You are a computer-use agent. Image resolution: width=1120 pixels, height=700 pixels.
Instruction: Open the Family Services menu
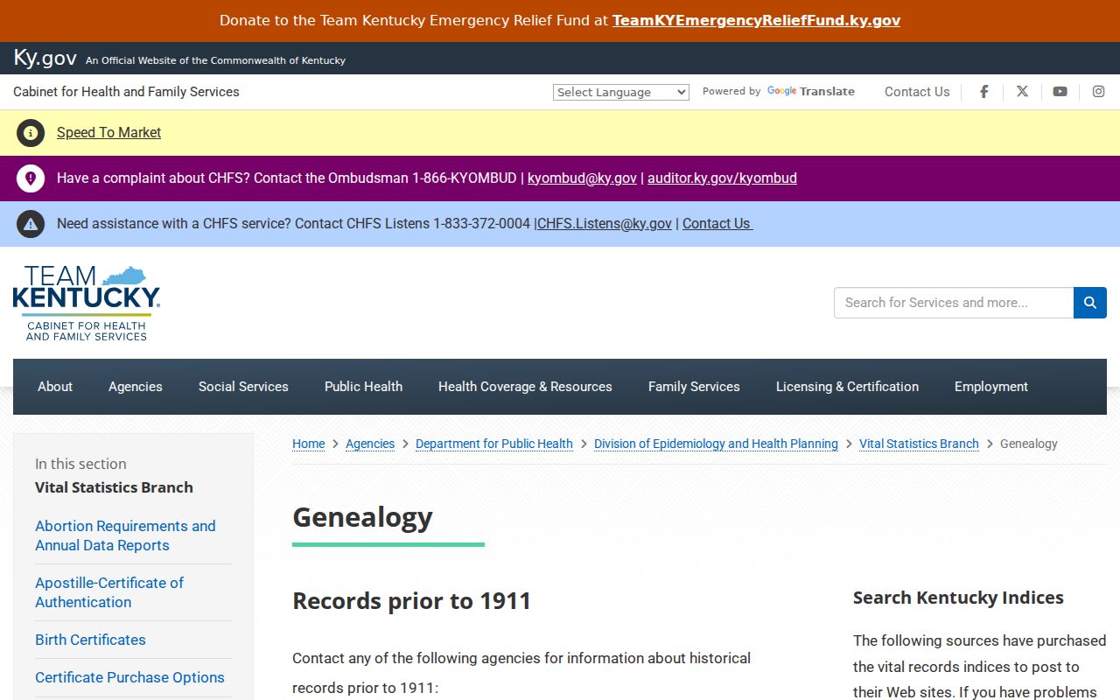click(x=694, y=387)
